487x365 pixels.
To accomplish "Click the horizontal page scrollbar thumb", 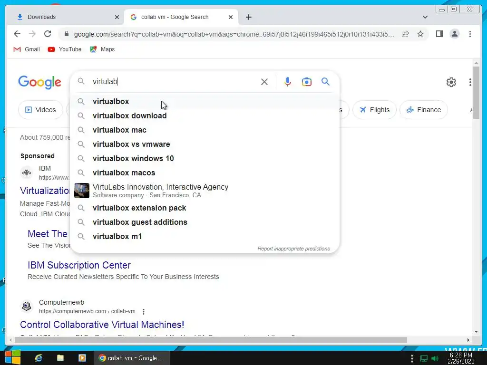I will click(211, 340).
